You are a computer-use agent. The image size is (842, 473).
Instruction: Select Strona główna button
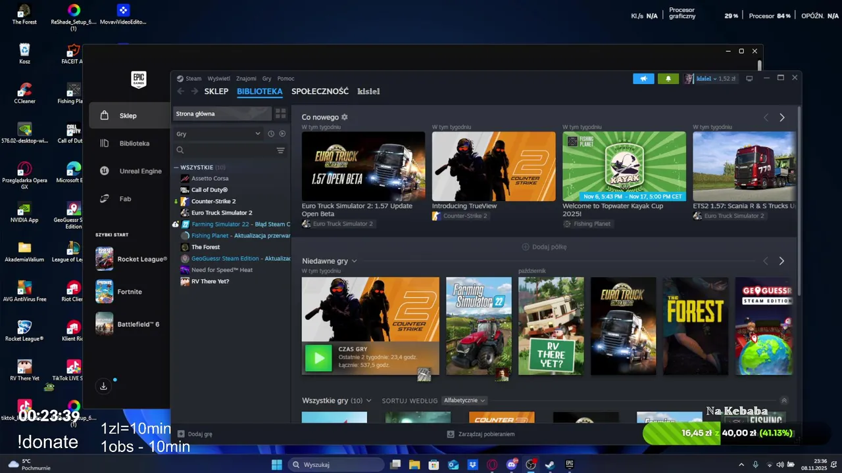point(222,114)
